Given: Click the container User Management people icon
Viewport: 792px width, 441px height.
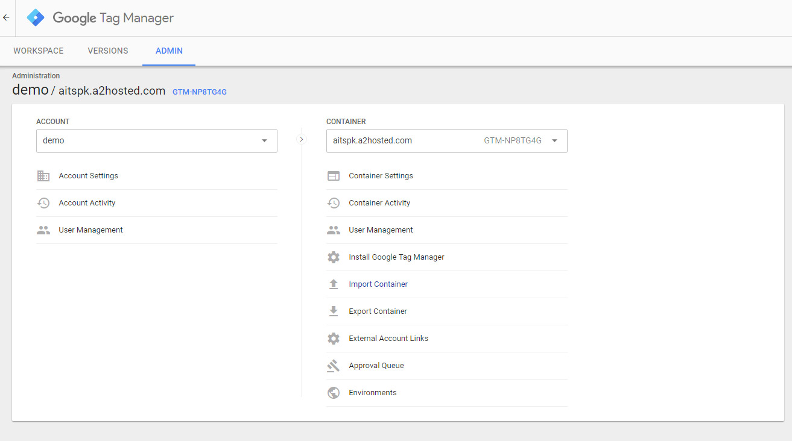Looking at the screenshot, I should tap(334, 230).
